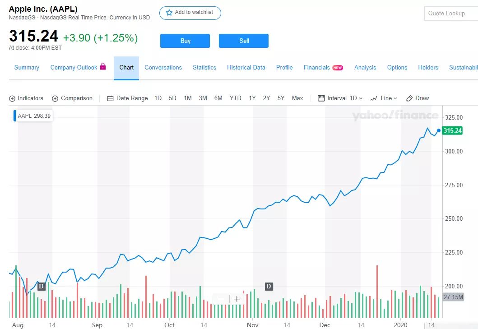Zoom in the chart with plus button
The width and height of the screenshot is (478, 329).
point(237,299)
